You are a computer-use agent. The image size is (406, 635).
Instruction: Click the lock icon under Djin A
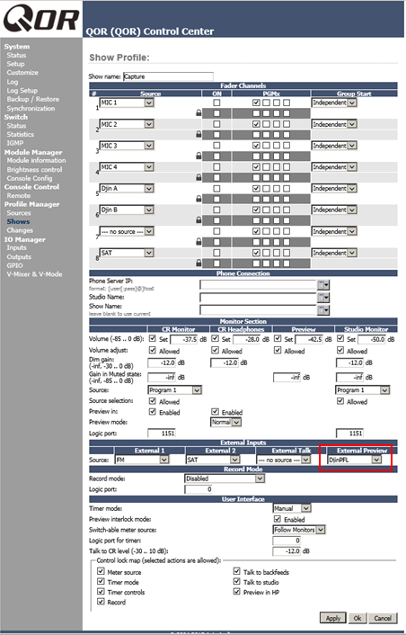pyautogui.click(x=199, y=199)
